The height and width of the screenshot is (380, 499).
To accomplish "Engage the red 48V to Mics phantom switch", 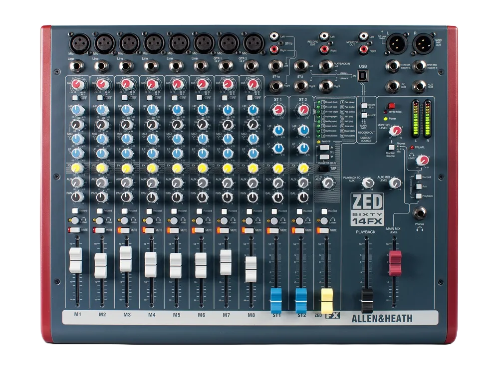I will click(x=391, y=106).
